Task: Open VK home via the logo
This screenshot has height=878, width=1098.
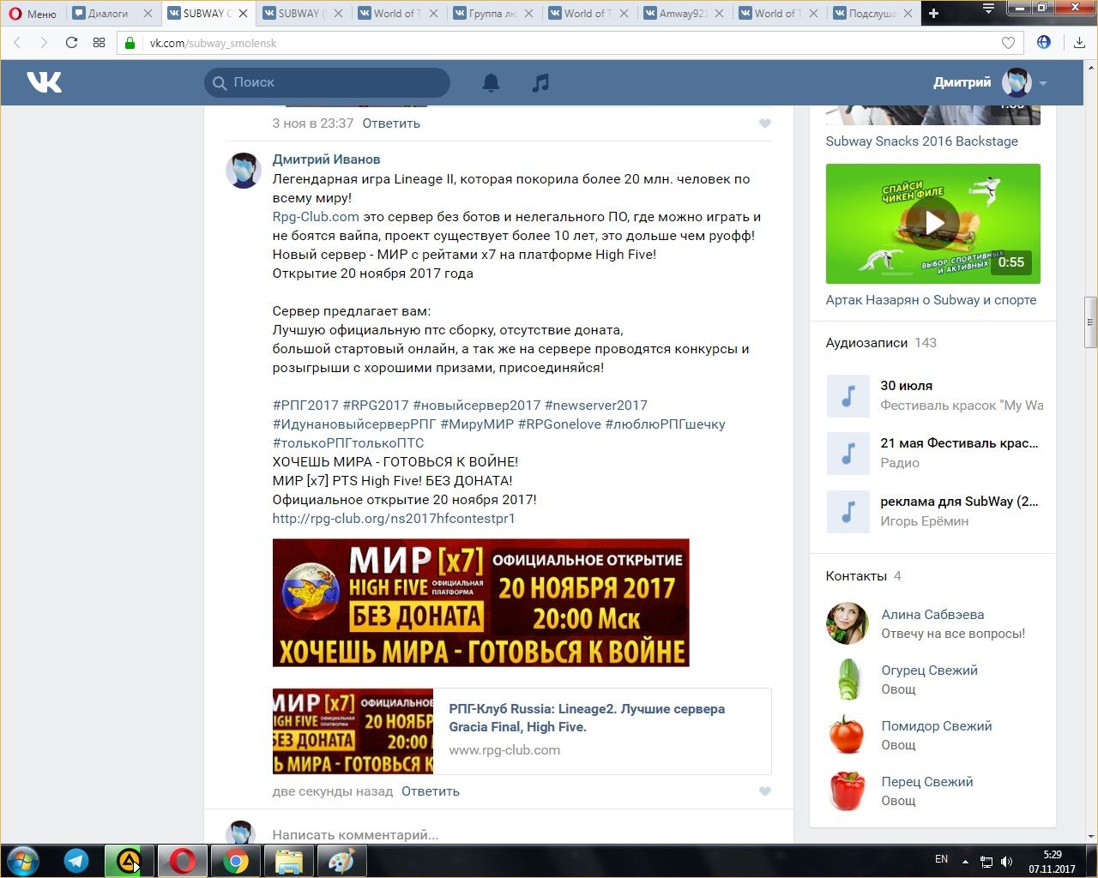Action: pos(45,82)
